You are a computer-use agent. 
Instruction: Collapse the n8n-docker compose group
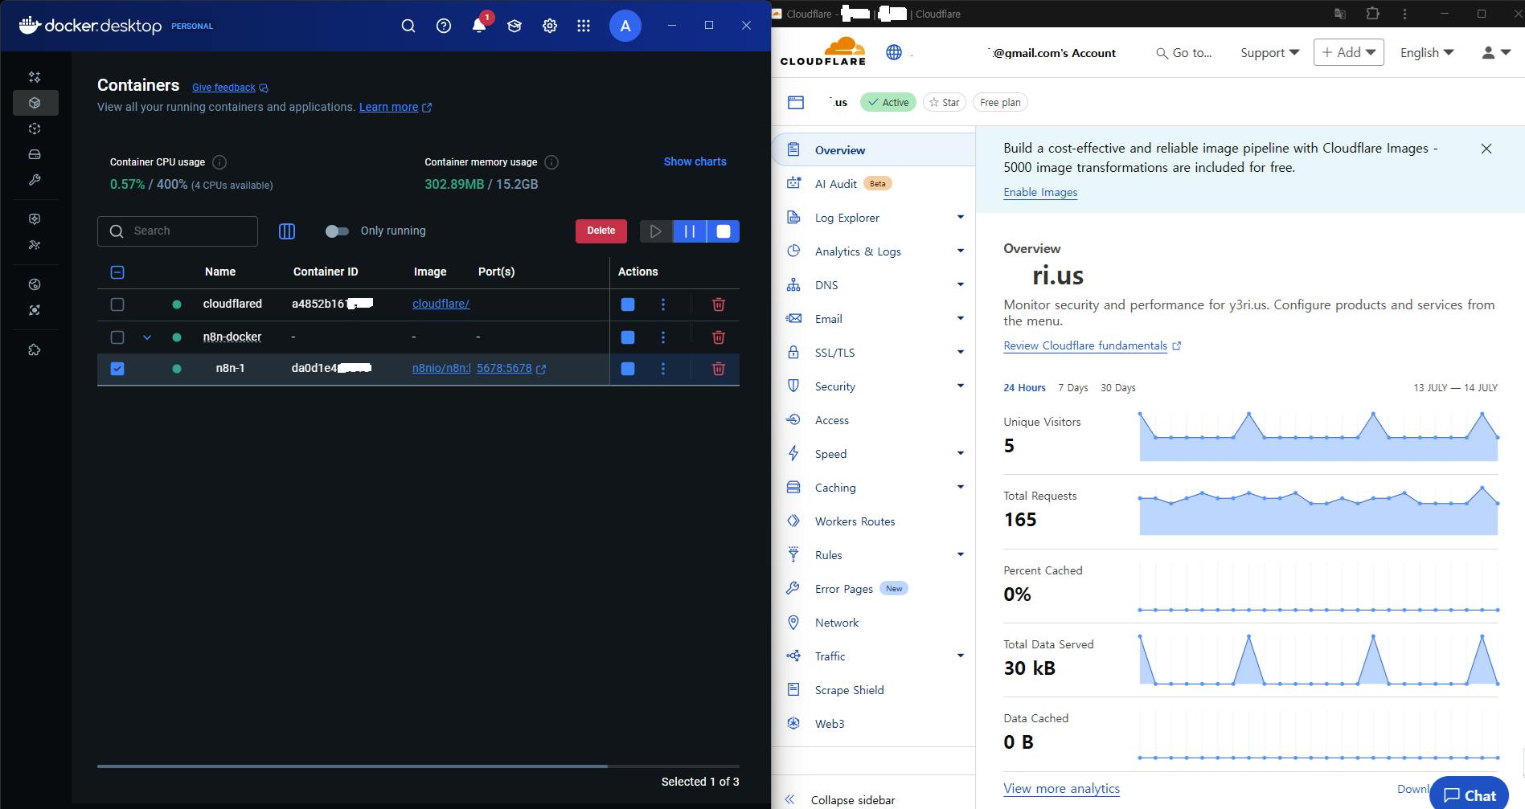pyautogui.click(x=147, y=337)
